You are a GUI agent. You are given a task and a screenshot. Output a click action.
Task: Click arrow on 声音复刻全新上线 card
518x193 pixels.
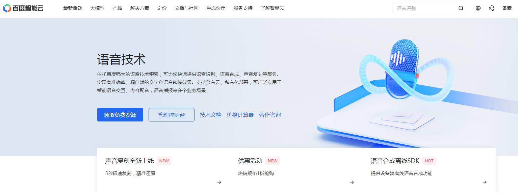pos(219,182)
